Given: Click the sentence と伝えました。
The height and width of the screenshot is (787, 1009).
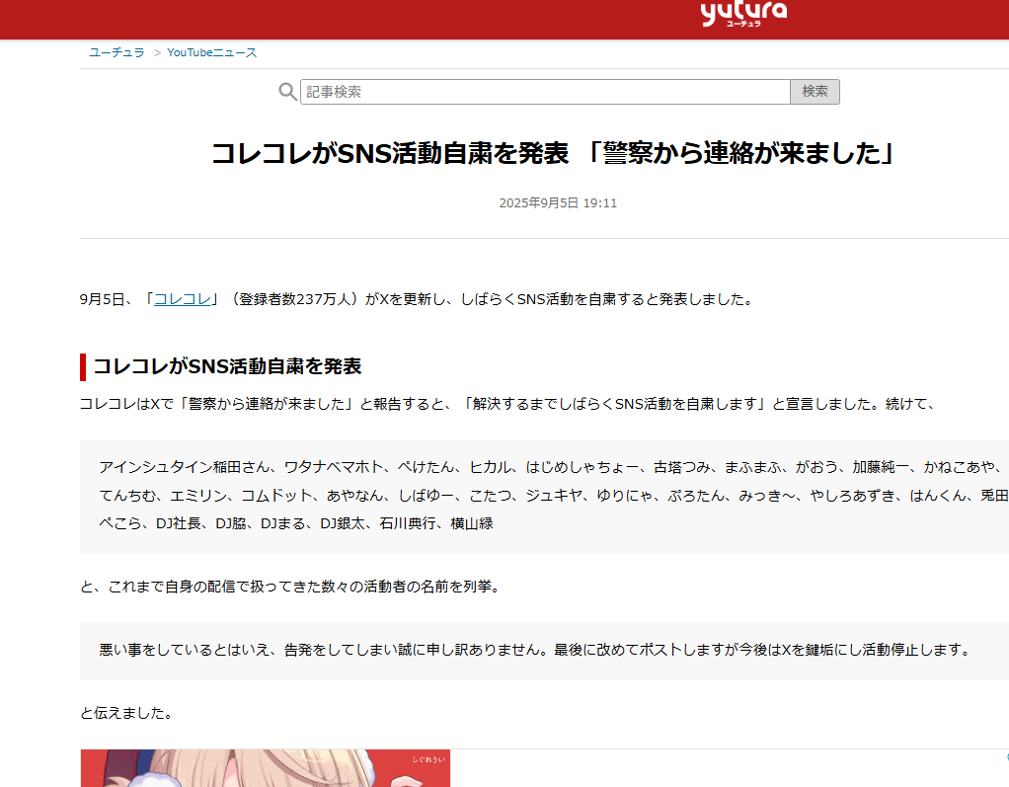Looking at the screenshot, I should pyautogui.click(x=126, y=713).
